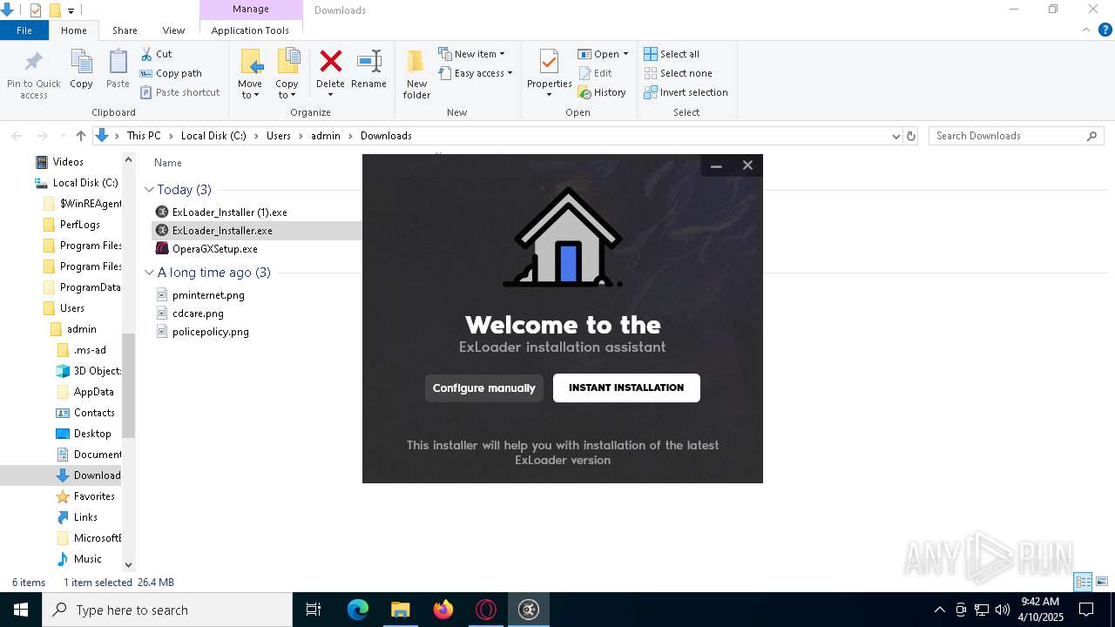Open the Move to dropdown
Screen dimensions: 1115x627
point(250,74)
